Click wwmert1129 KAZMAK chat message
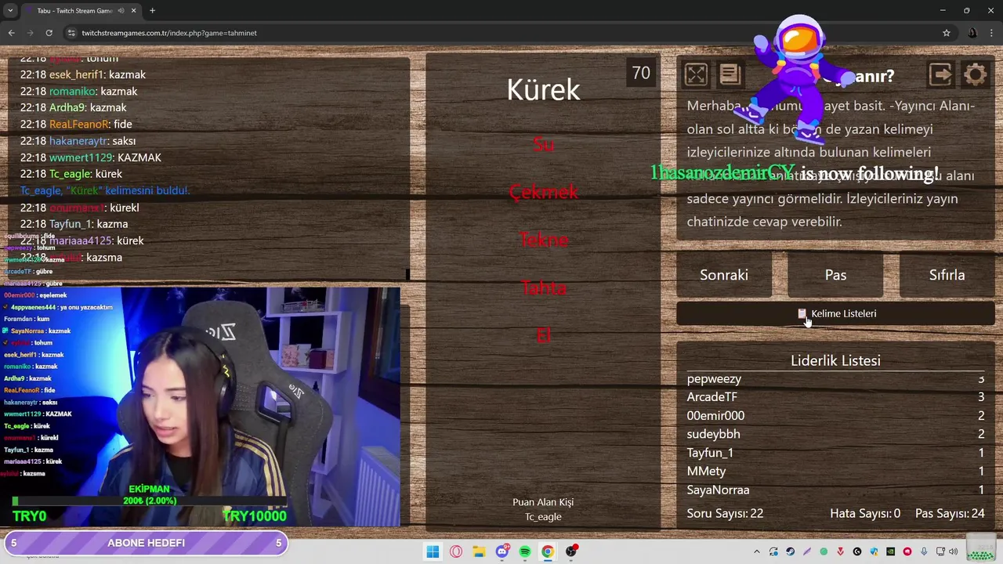This screenshot has height=564, width=1003. [x=91, y=157]
